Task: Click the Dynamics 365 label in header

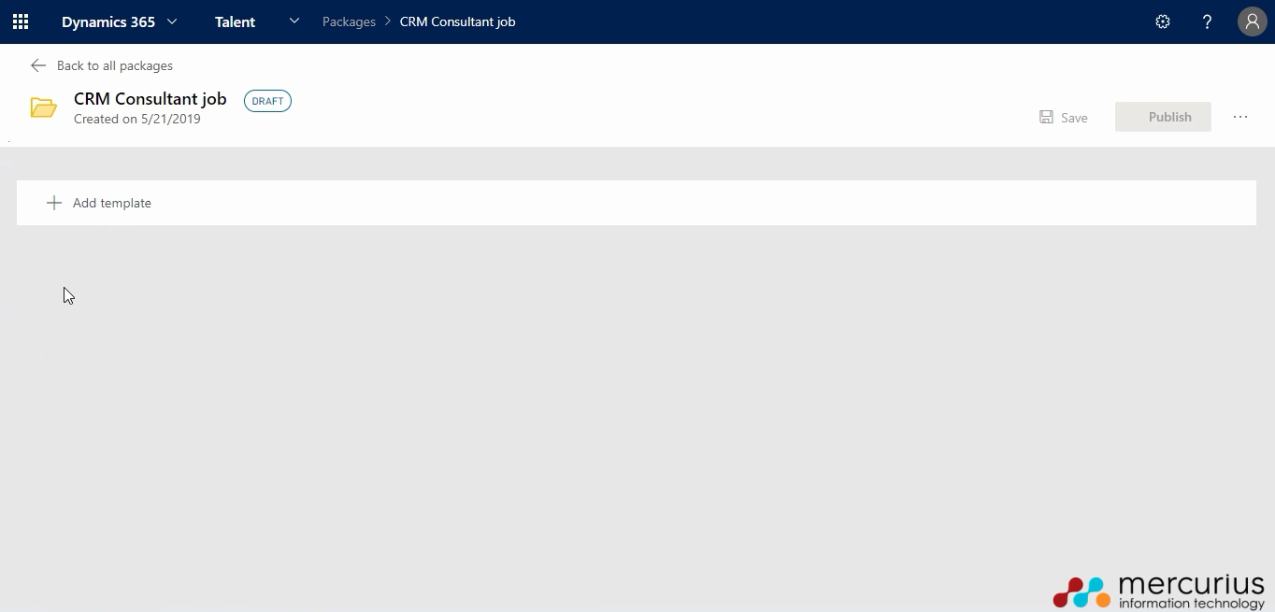Action: point(108,21)
